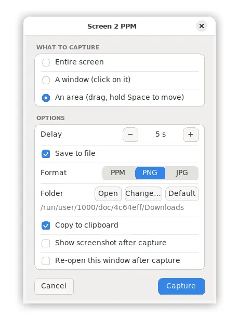Uncheck the Save to file checkbox
The width and height of the screenshot is (238, 318).
pos(46,154)
